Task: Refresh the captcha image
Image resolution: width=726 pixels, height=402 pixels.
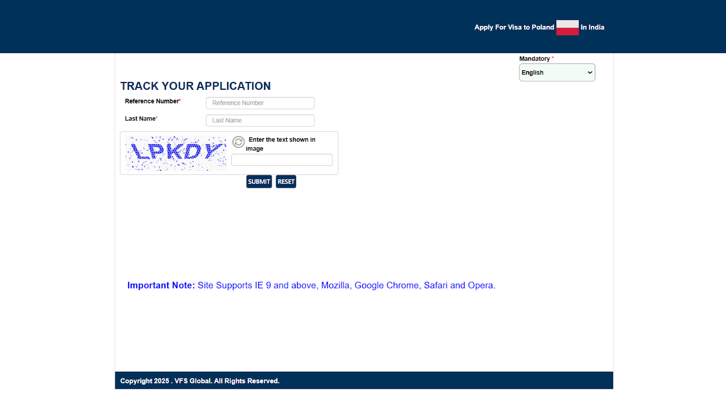Action: tap(238, 142)
